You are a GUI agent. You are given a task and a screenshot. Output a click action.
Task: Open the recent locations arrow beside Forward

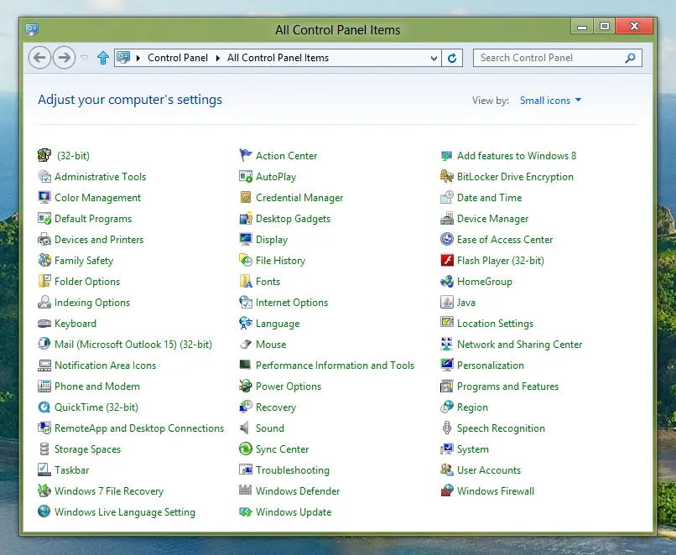coord(84,58)
